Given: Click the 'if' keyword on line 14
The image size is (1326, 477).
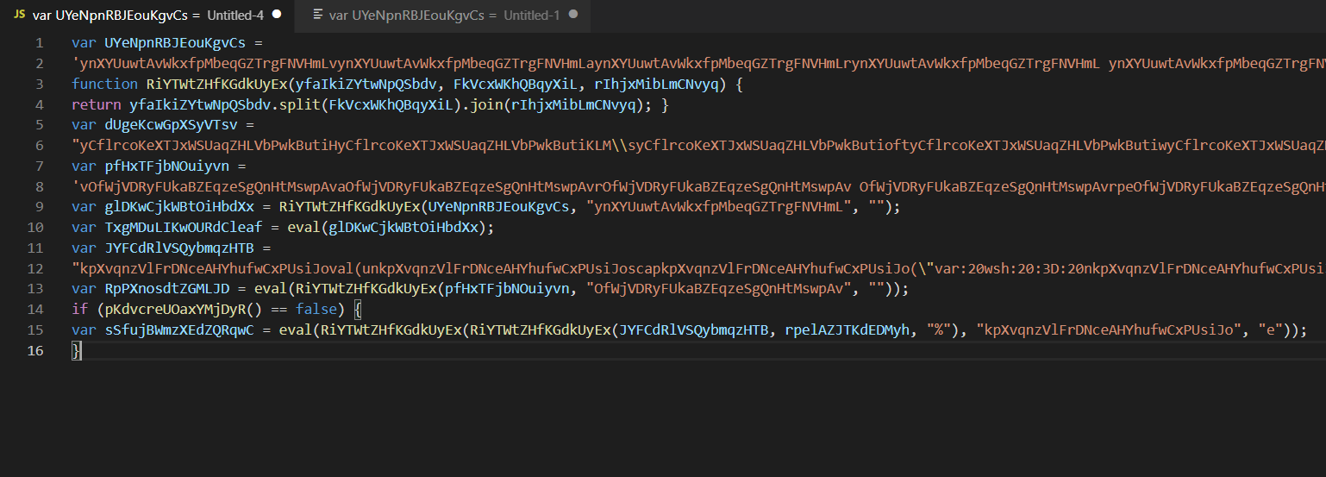Looking at the screenshot, I should 78,310.
